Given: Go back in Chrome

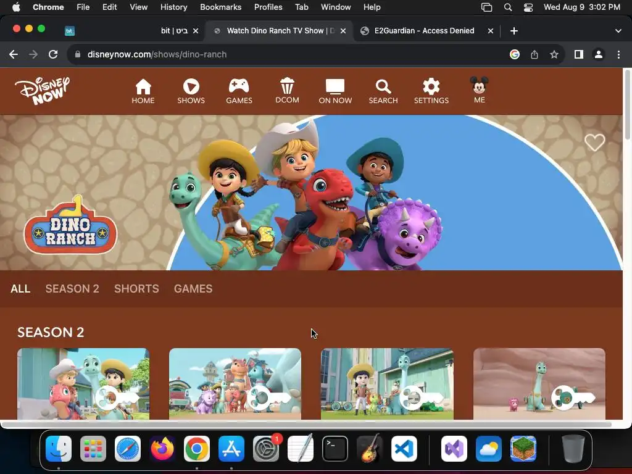Looking at the screenshot, I should tap(14, 54).
